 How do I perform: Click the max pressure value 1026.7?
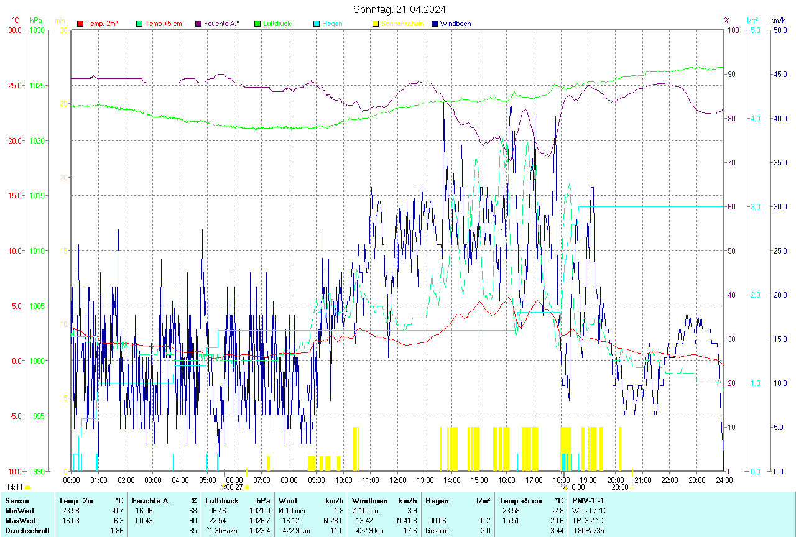point(260,520)
